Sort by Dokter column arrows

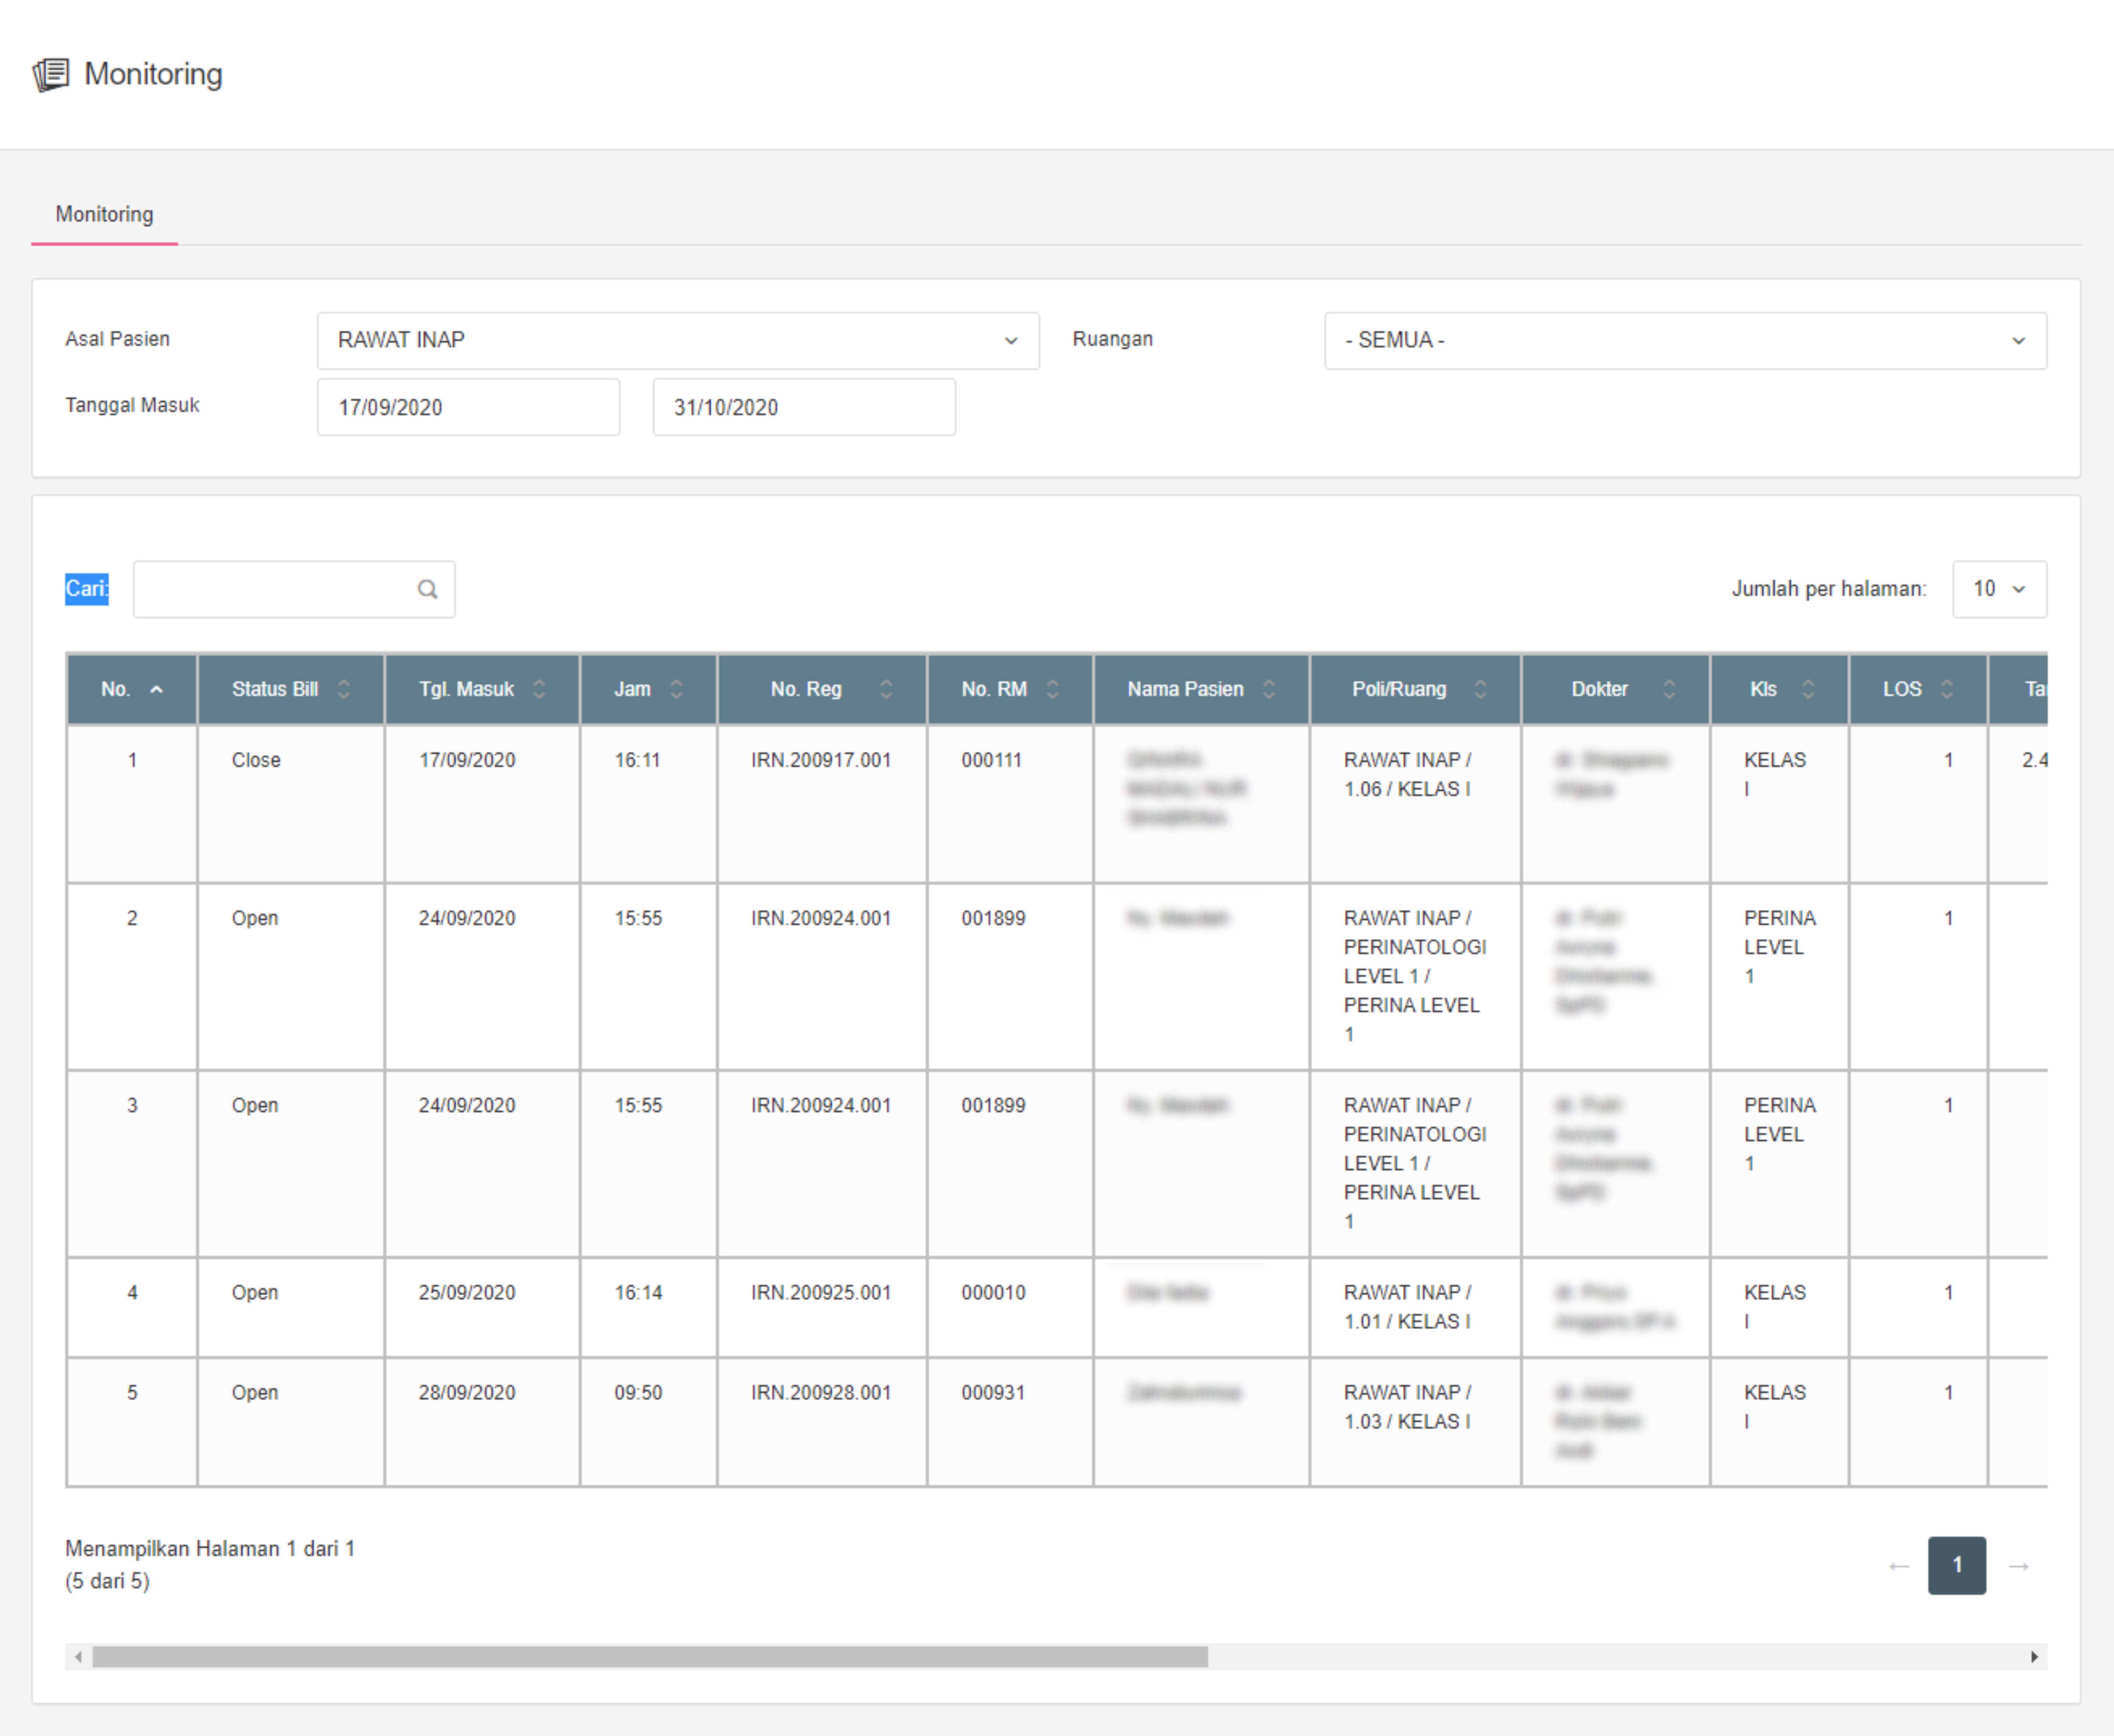click(x=1669, y=689)
